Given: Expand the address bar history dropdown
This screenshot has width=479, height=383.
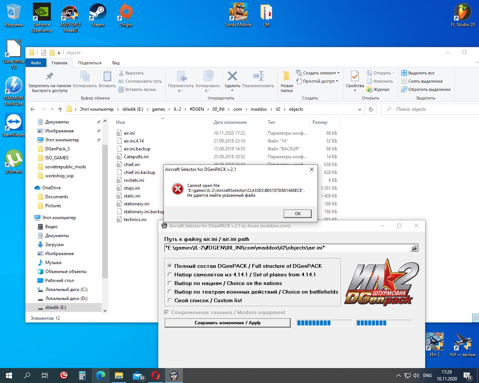Looking at the screenshot, I should pyautogui.click(x=360, y=109).
